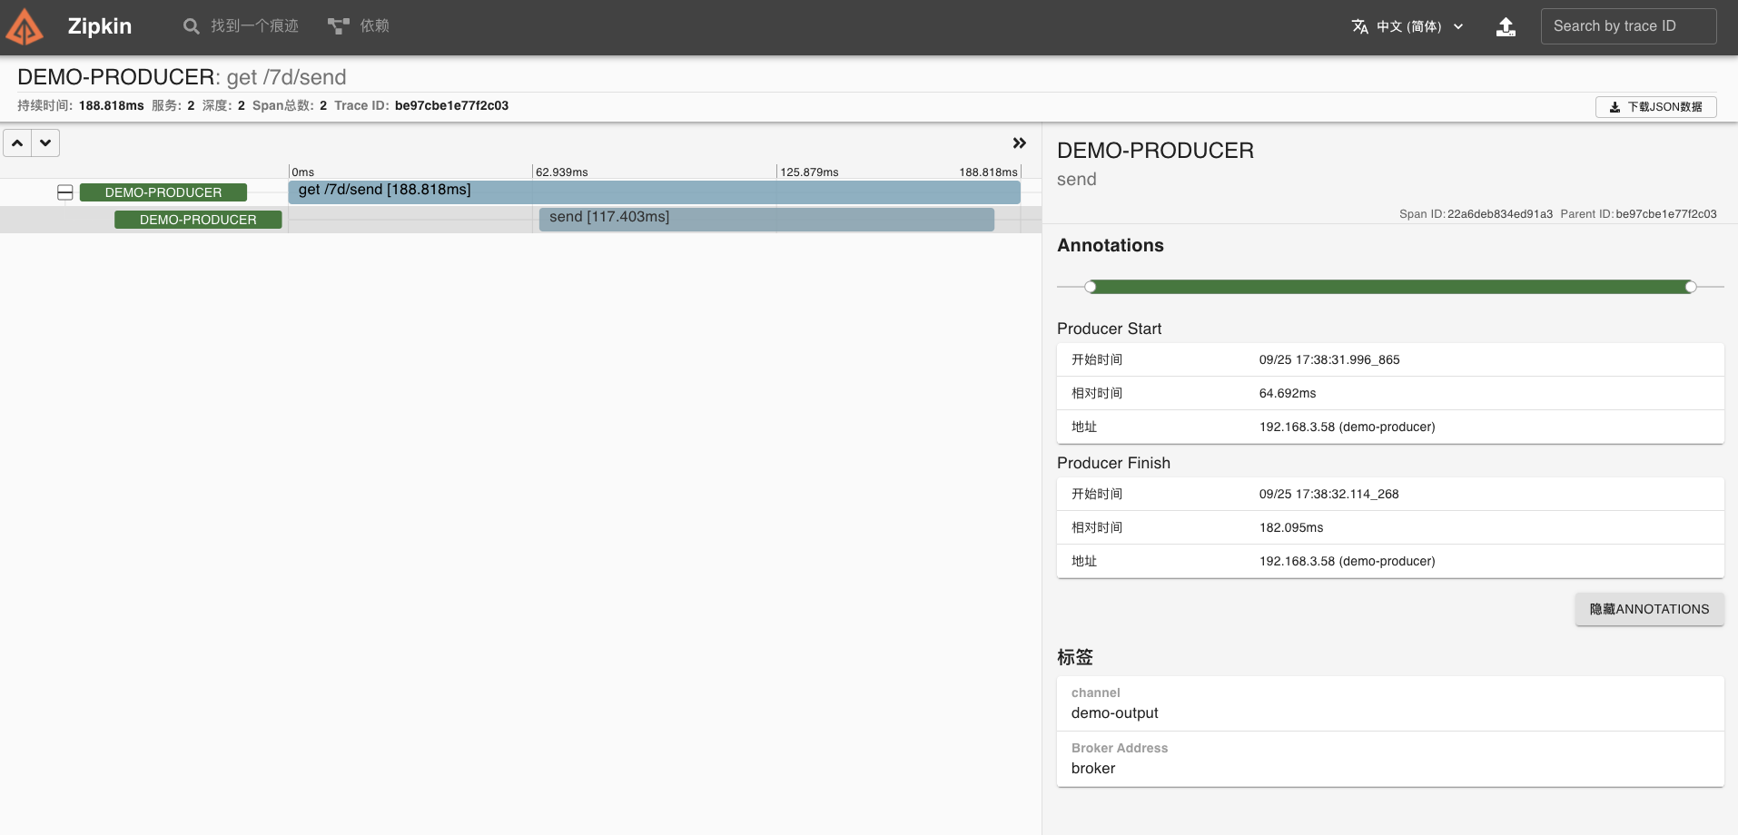
Task: Click the Zipkin logo icon
Action: 25,26
